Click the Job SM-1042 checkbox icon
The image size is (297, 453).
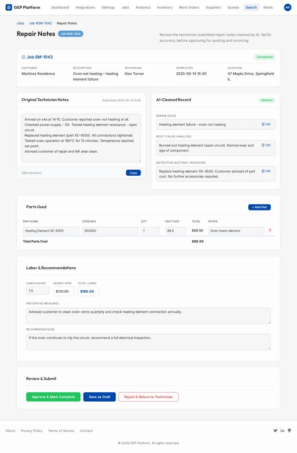click(23, 57)
